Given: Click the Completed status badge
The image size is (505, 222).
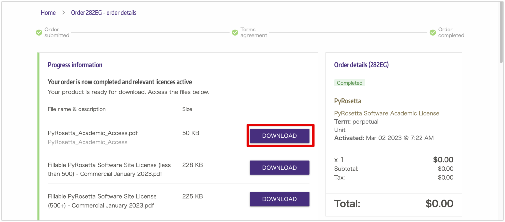Looking at the screenshot, I should 349,83.
